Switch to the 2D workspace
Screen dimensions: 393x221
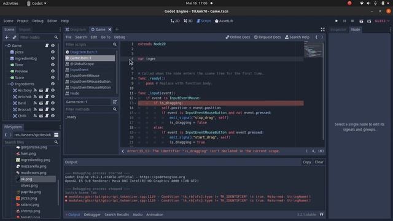coord(175,21)
